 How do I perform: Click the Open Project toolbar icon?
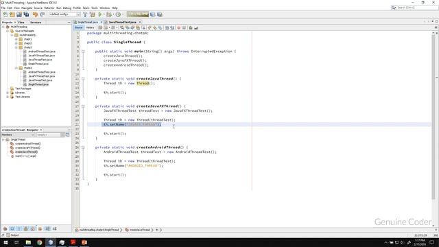tap(19, 14)
